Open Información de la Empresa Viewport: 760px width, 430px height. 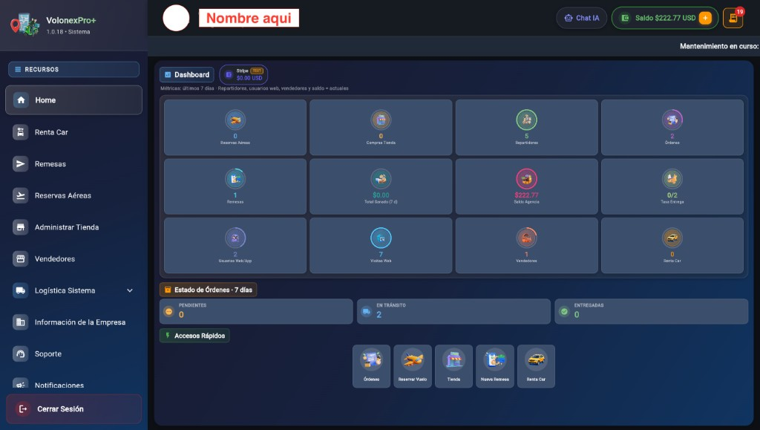pyautogui.click(x=73, y=322)
